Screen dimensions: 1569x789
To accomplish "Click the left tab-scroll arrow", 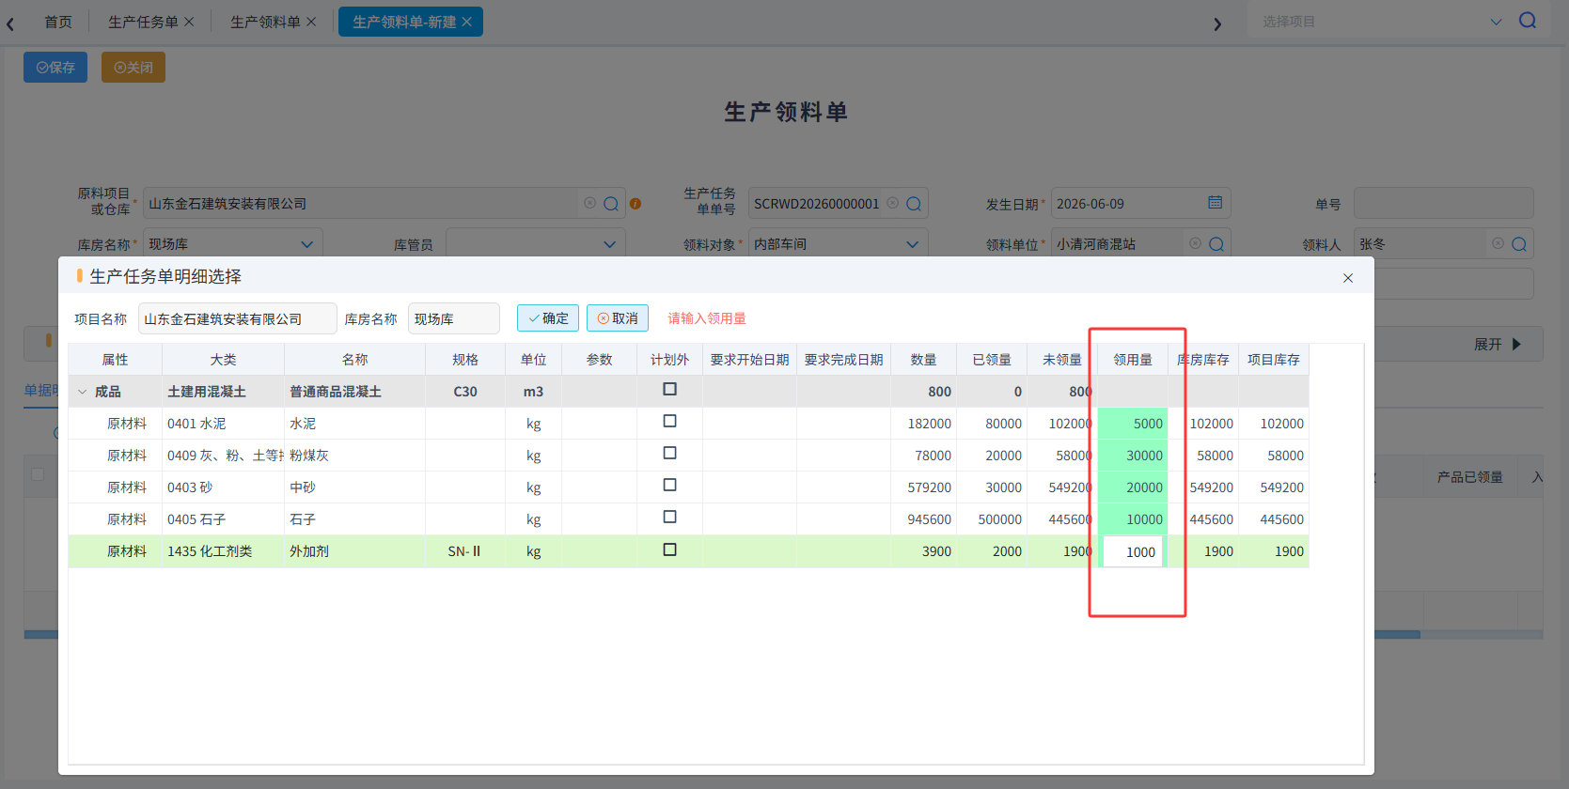I will tap(10, 23).
